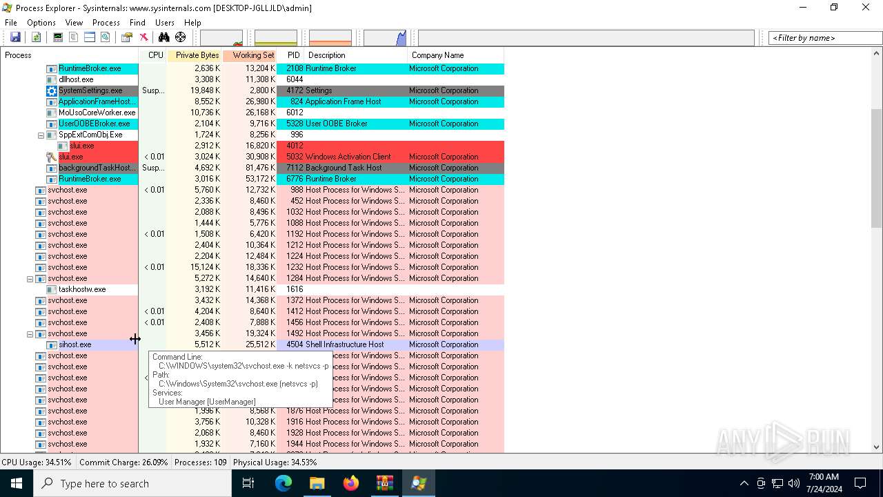Open the Find menu
Viewport: 883px width, 497px height.
click(x=137, y=23)
